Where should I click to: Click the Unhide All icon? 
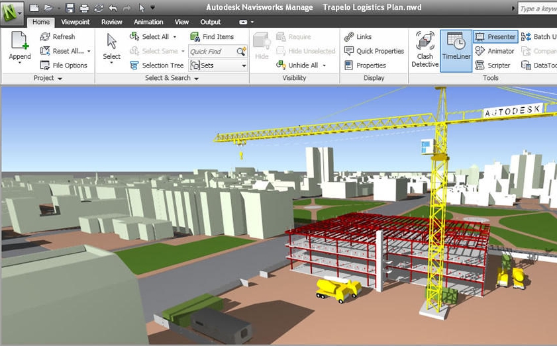281,65
